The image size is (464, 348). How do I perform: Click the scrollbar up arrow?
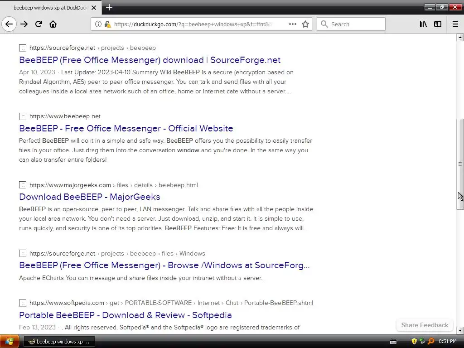click(460, 37)
